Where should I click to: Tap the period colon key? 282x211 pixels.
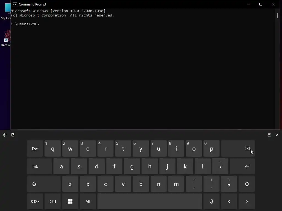click(211, 184)
